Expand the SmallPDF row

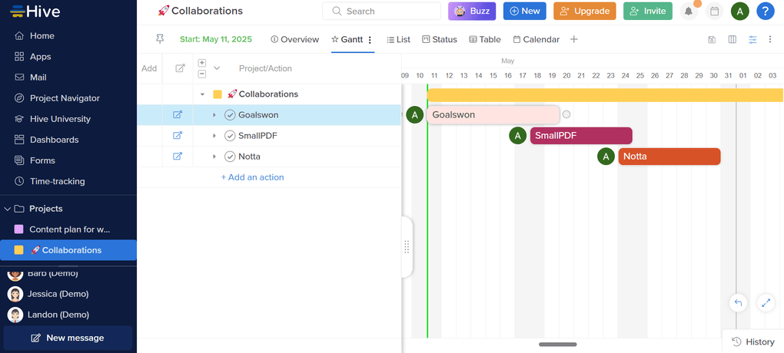coord(214,135)
